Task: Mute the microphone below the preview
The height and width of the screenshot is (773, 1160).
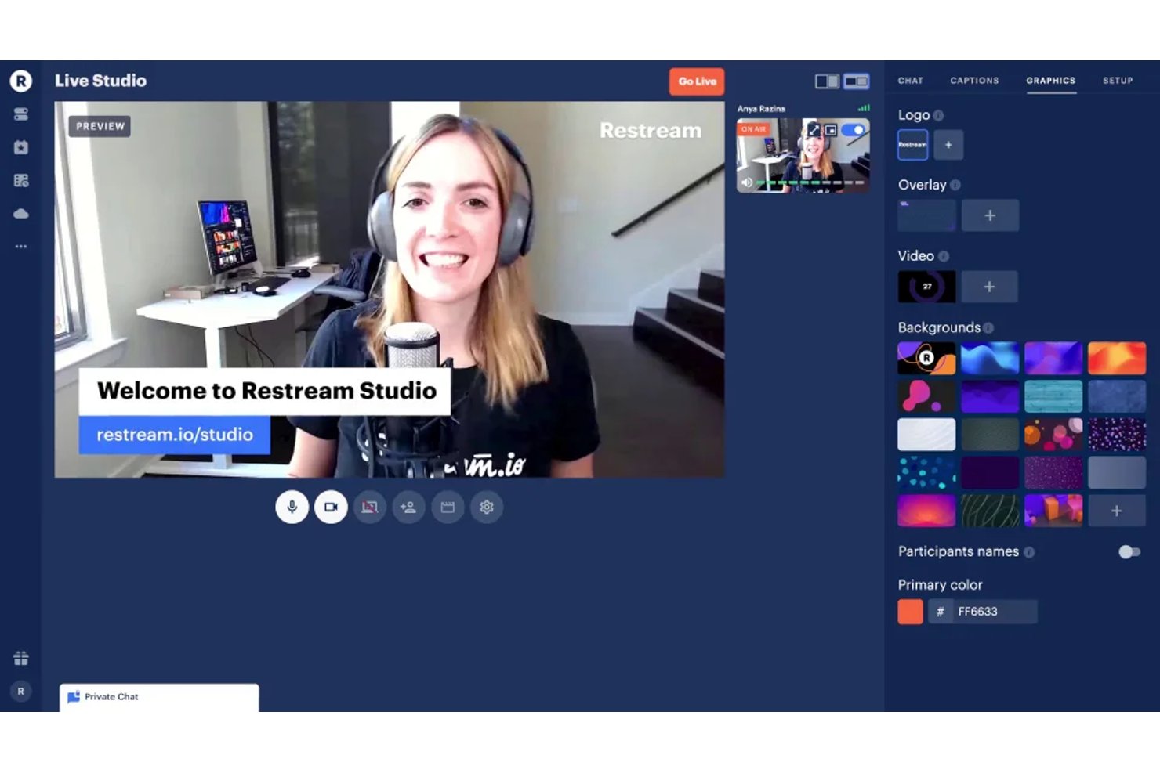Action: (292, 508)
